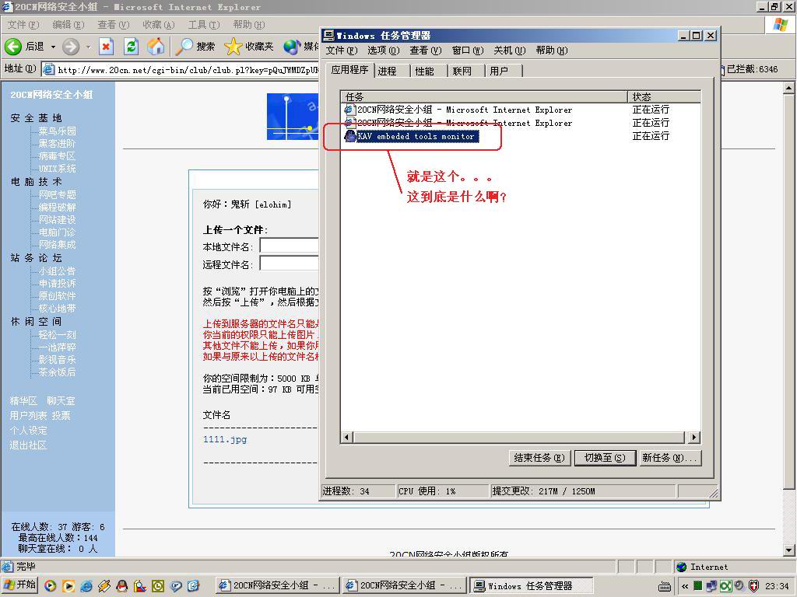
Task: Open the forward button history dropdown arrow
Action: click(x=88, y=47)
